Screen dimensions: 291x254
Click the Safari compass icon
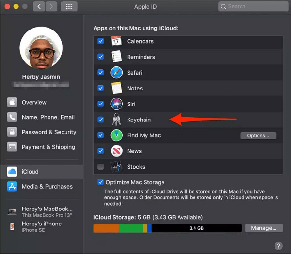[116, 73]
